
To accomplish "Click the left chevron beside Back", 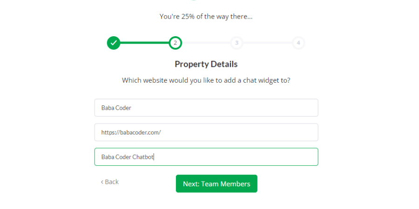I will pyautogui.click(x=102, y=182).
